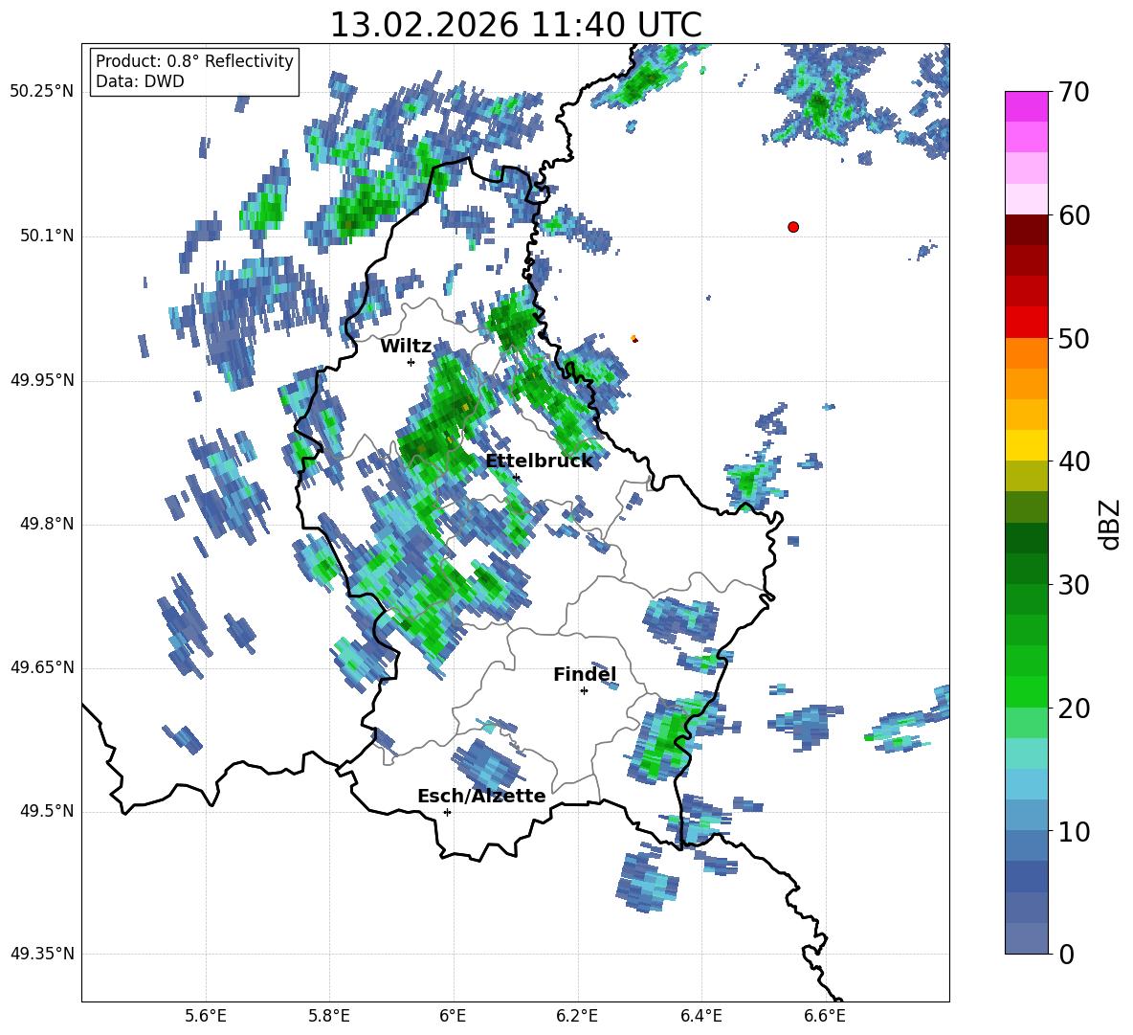The height and width of the screenshot is (1035, 1133).
Task: Click the 5.8°E longitude label
Action: tap(329, 1016)
